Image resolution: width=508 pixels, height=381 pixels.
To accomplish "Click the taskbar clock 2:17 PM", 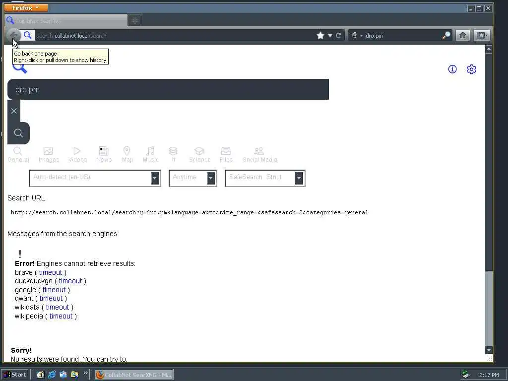I will [x=489, y=375].
